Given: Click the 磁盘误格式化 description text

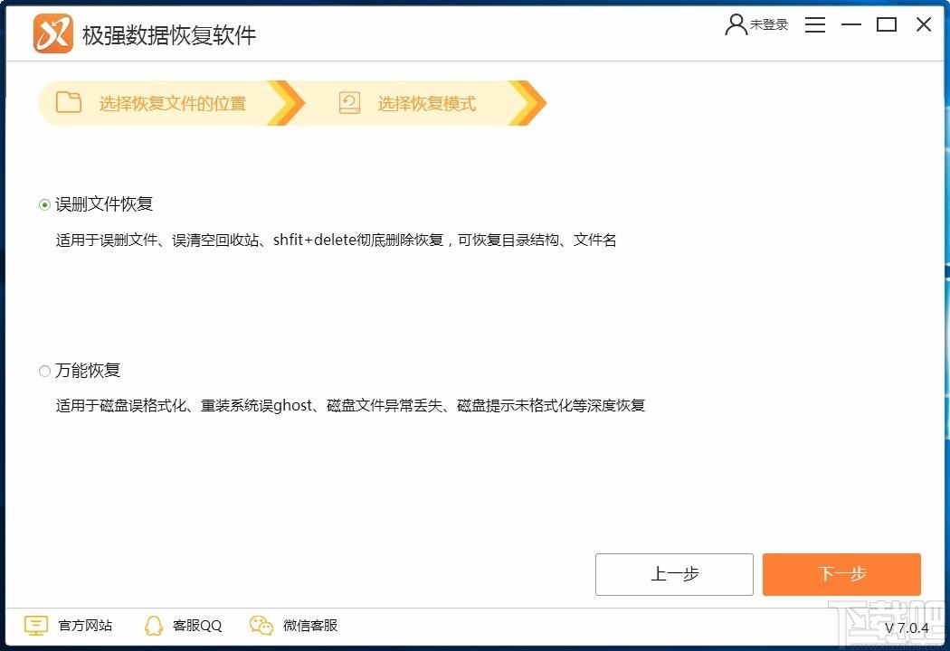Looking at the screenshot, I should coord(350,405).
